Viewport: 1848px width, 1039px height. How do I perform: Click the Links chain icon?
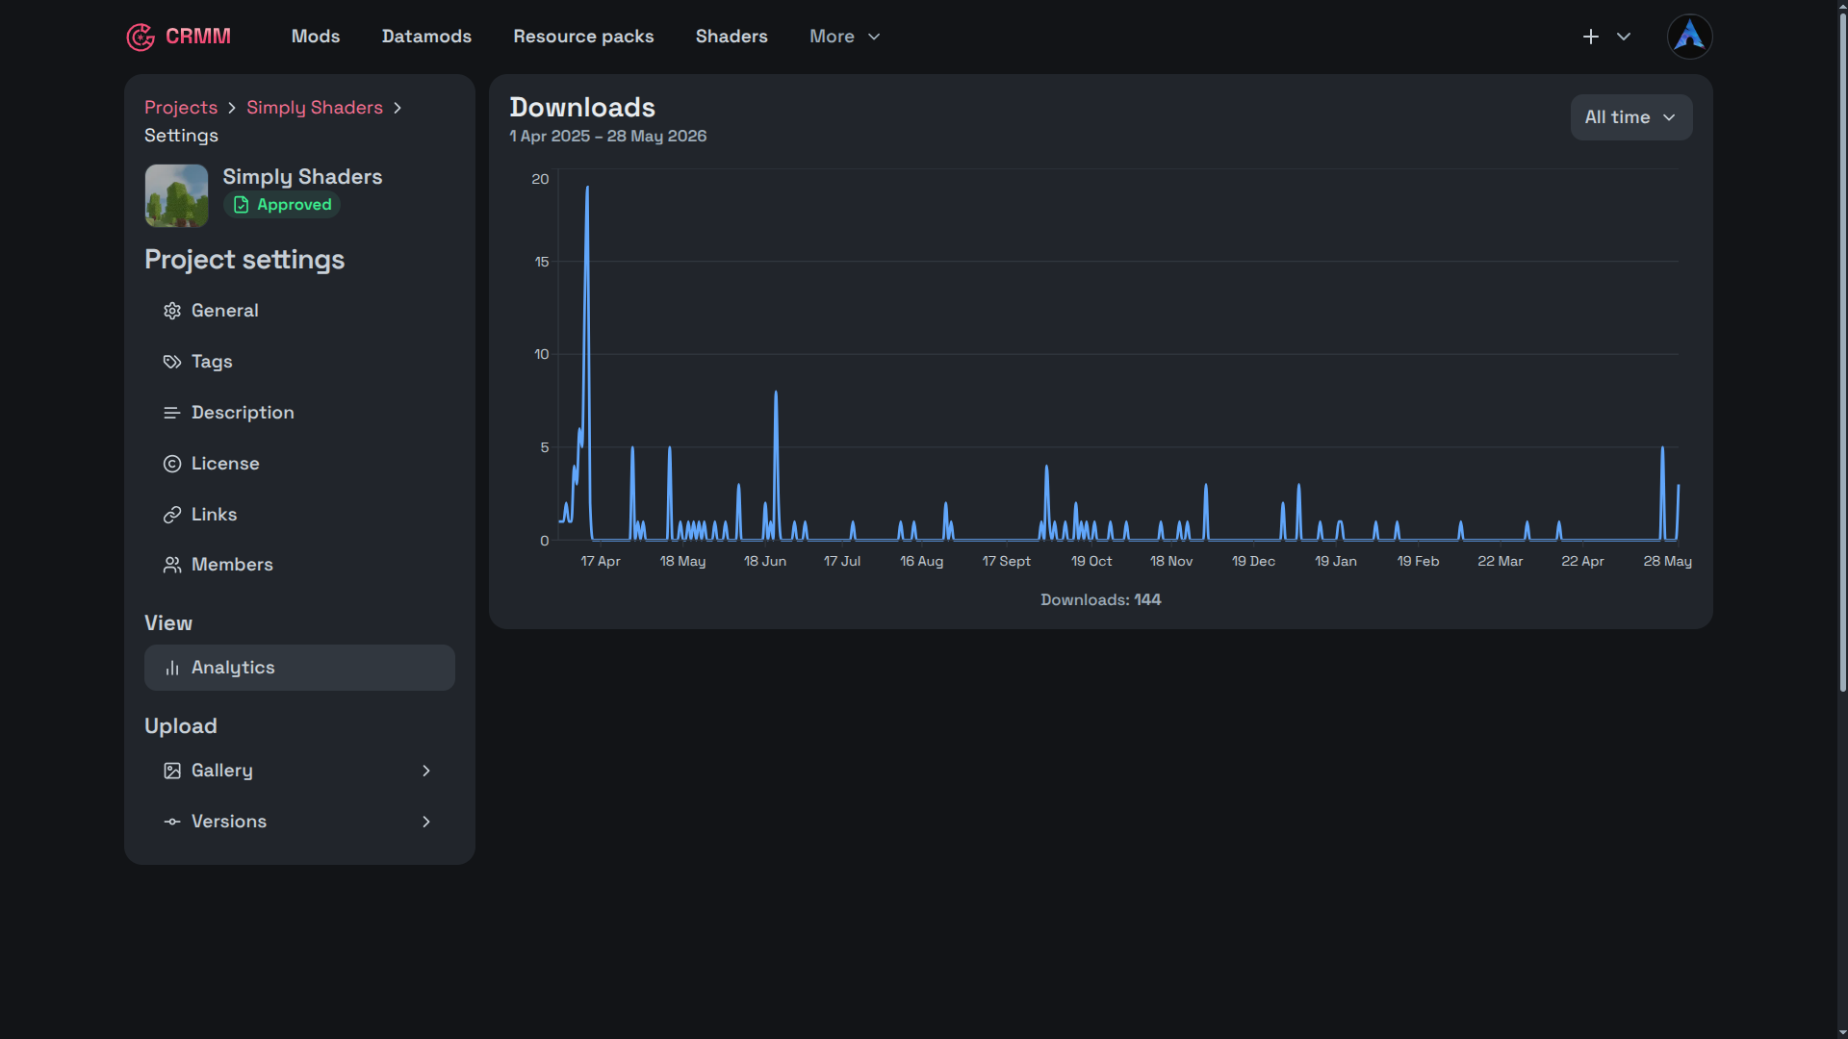(x=172, y=515)
